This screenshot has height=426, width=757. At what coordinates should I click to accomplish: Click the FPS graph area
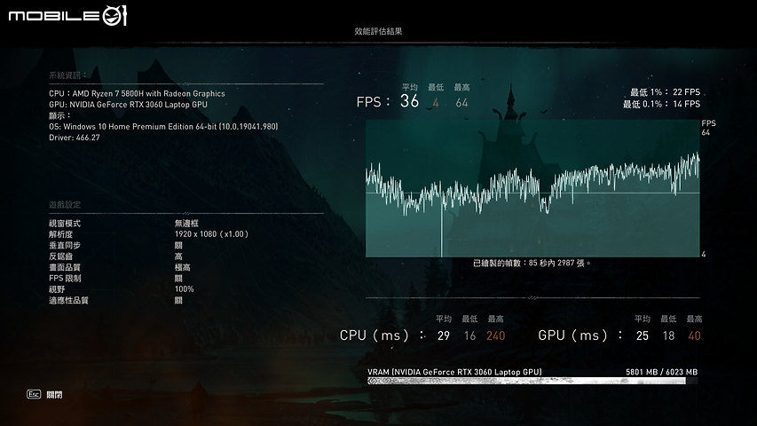coord(532,188)
